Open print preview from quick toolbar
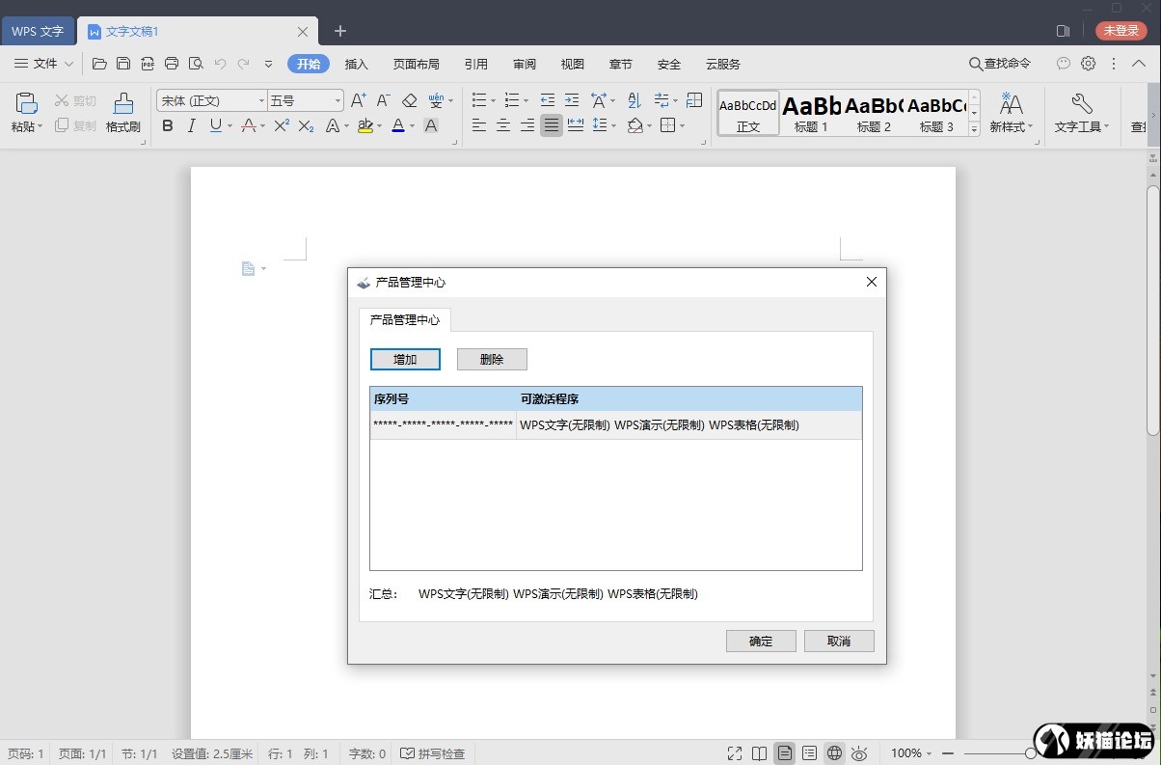Viewport: 1161px width, 765px height. pyautogui.click(x=196, y=64)
